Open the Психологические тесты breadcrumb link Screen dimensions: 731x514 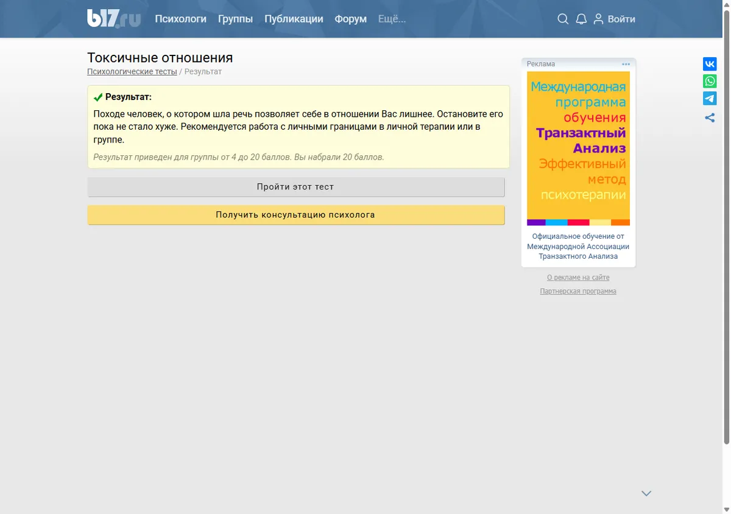click(132, 72)
